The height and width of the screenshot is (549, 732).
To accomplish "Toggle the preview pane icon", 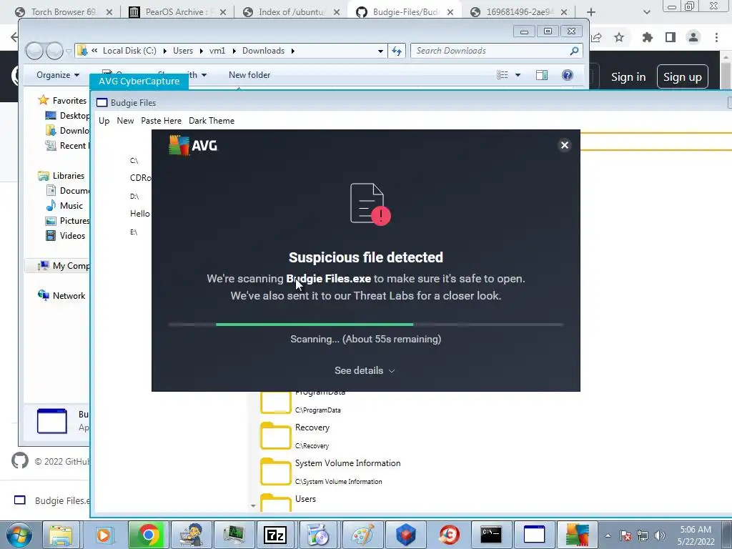I will 542,75.
